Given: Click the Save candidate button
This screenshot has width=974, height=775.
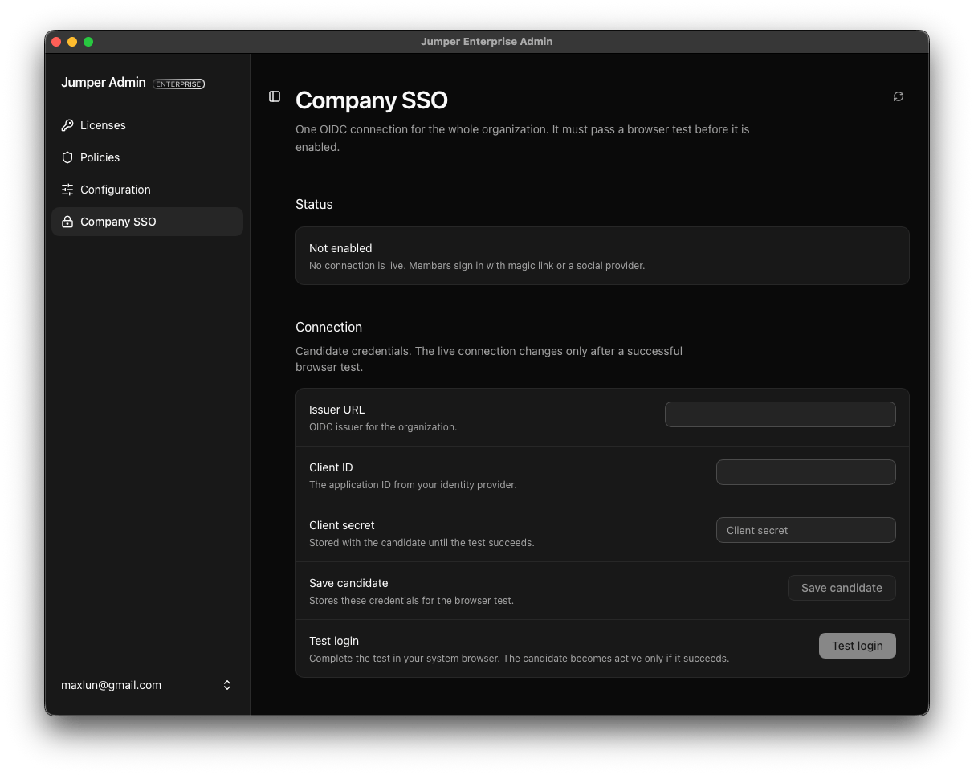Looking at the screenshot, I should 842,588.
